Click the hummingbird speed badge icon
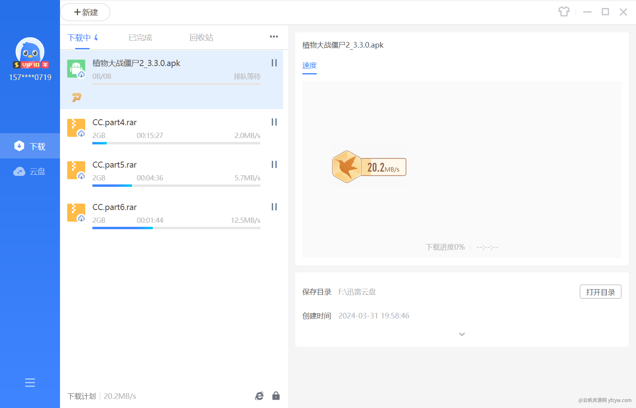The image size is (636, 408). [347, 167]
